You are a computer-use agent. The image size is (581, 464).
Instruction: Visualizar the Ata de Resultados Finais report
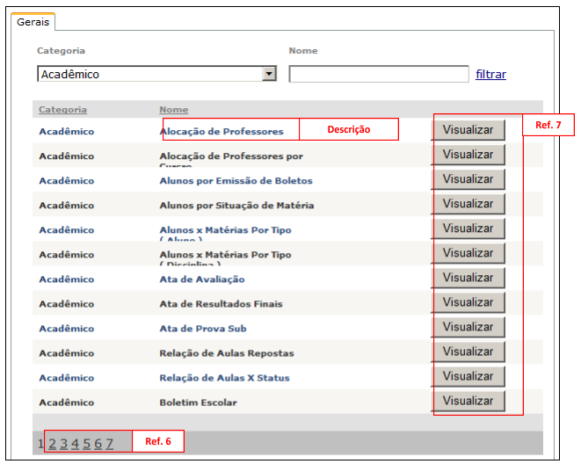click(468, 302)
